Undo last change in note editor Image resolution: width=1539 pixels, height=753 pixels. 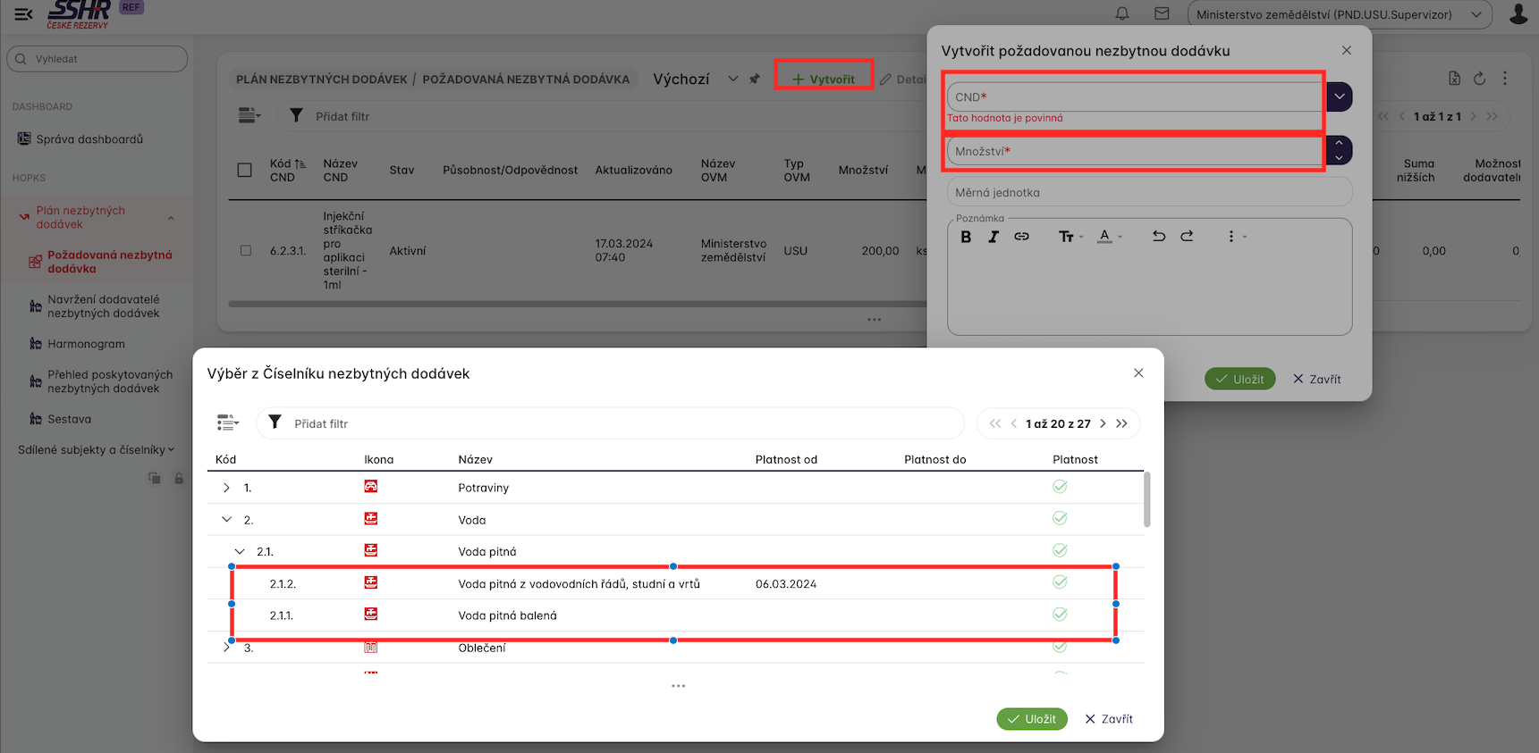[x=1158, y=237]
